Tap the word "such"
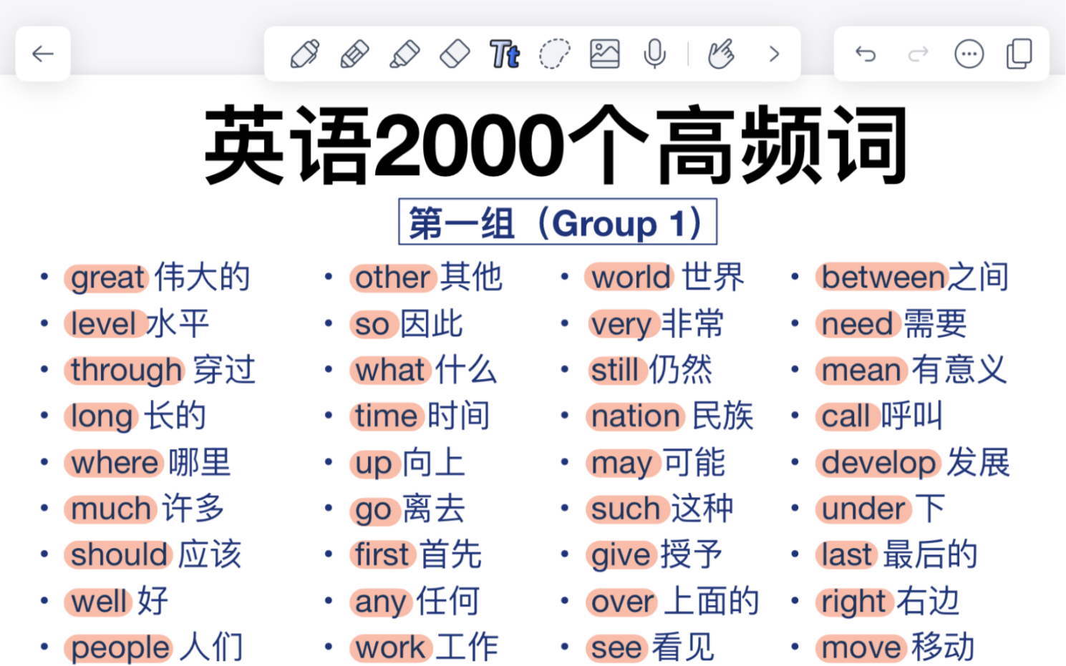Viewport: 1066px width, 666px height. point(625,509)
